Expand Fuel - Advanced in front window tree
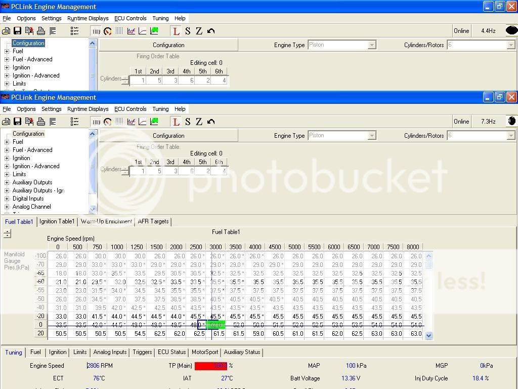The image size is (518, 389). pos(7,150)
